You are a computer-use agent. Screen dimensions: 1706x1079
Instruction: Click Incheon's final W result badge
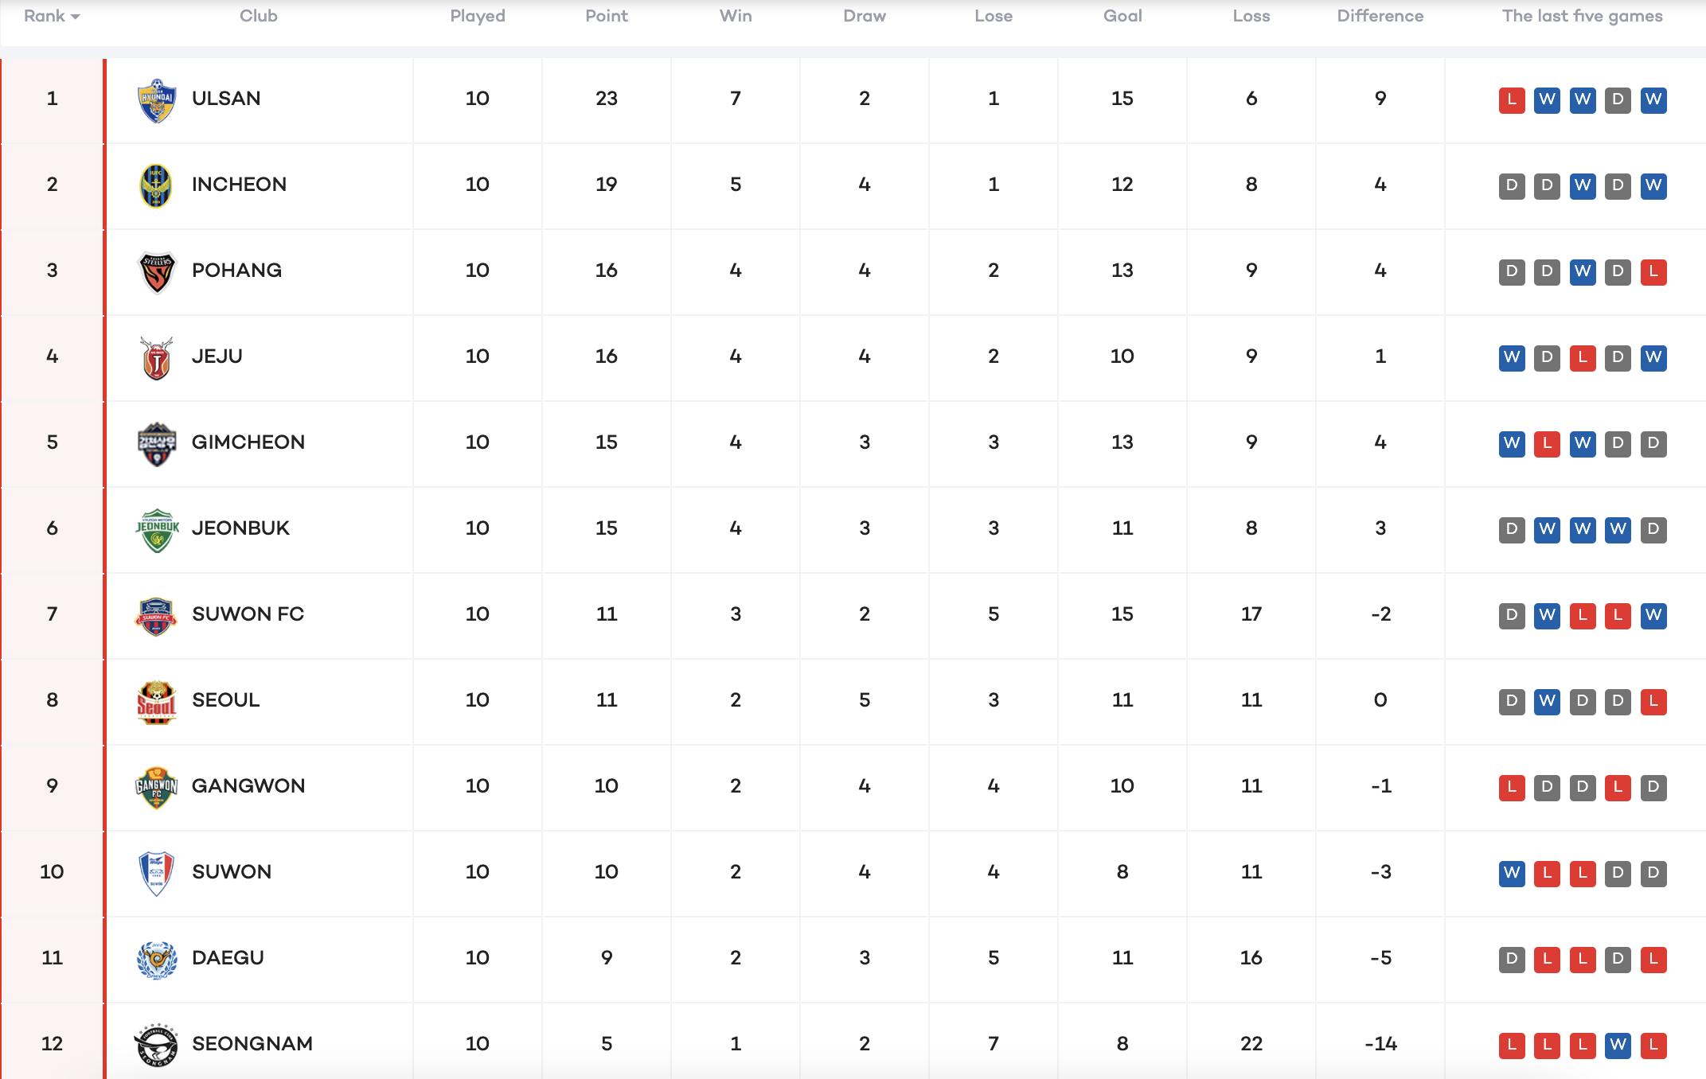pos(1653,185)
